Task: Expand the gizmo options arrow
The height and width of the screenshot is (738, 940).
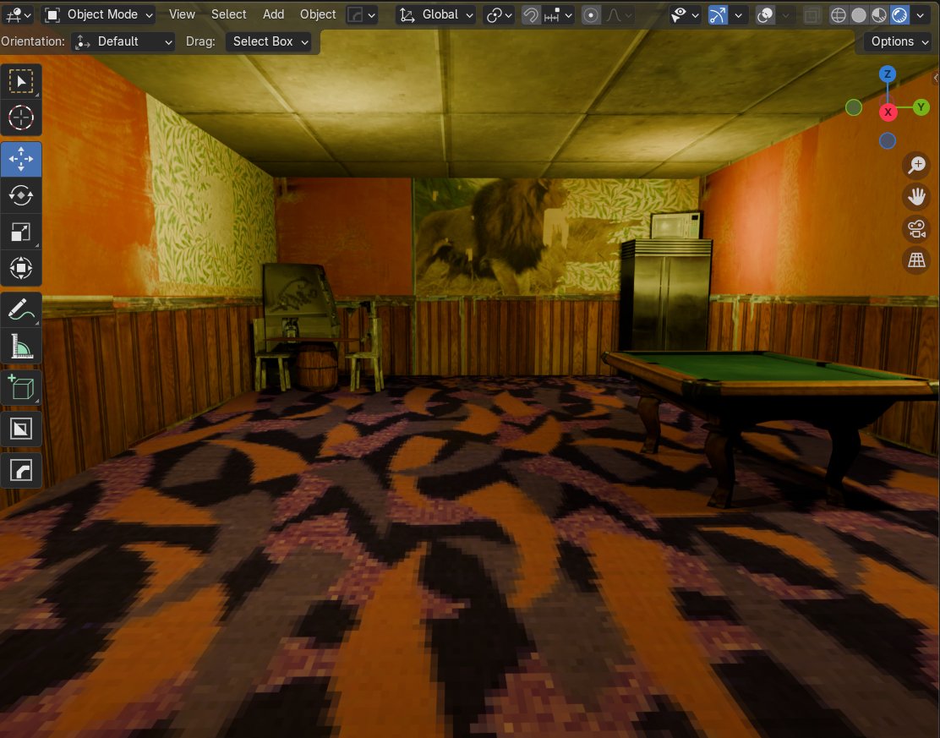Action: (x=738, y=15)
